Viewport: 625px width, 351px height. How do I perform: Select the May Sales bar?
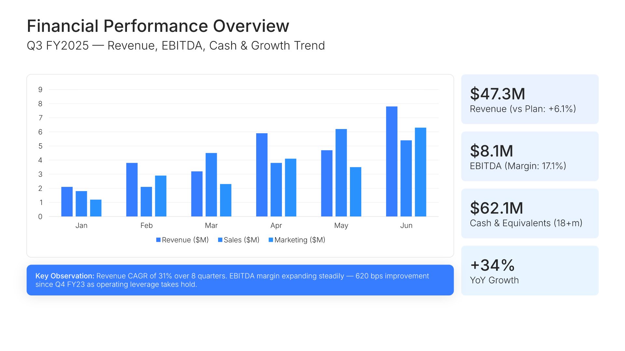pyautogui.click(x=341, y=173)
